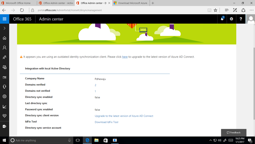The height and width of the screenshot is (144, 255).
Task: Open the Edge More actions ellipsis
Action: coord(251,10)
